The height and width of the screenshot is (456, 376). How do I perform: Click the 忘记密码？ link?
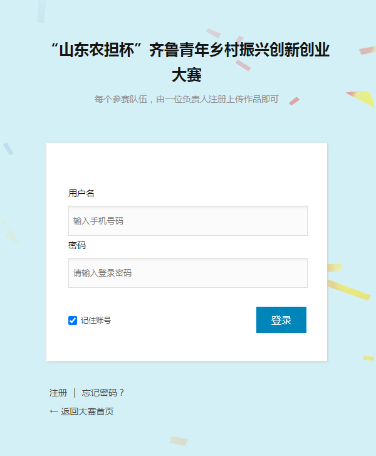103,393
